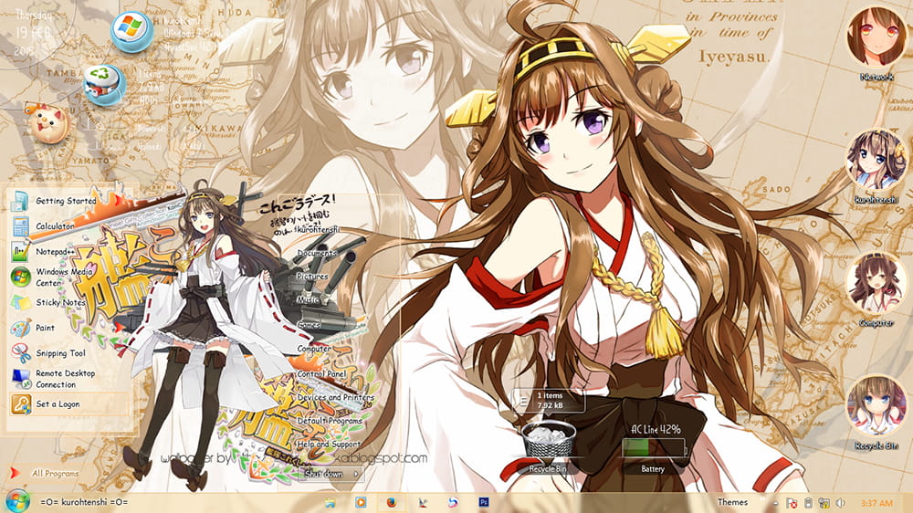Click the recycle-symbol bowl widget
Screen dimensions: 913x513
pyautogui.click(x=102, y=84)
